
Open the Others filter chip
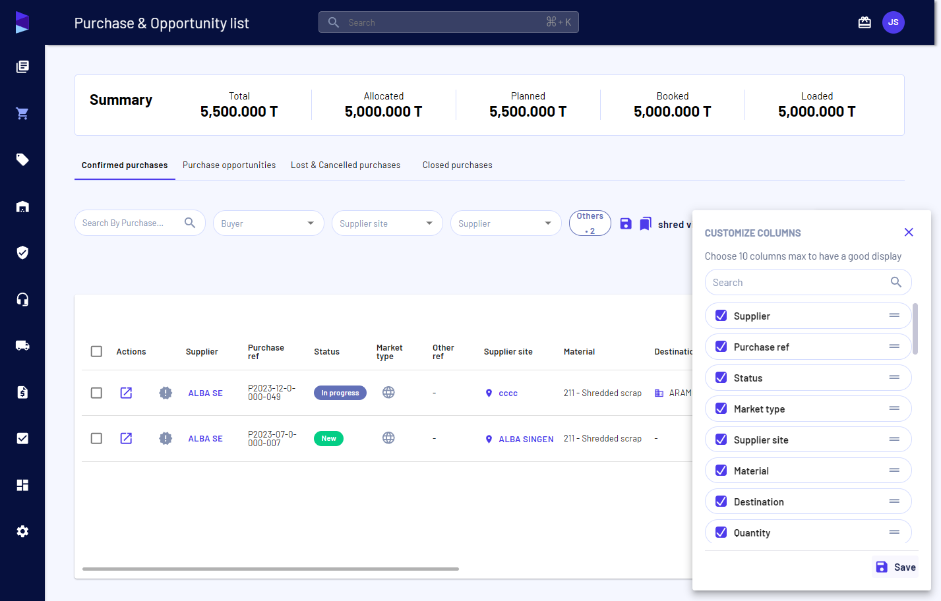click(590, 223)
